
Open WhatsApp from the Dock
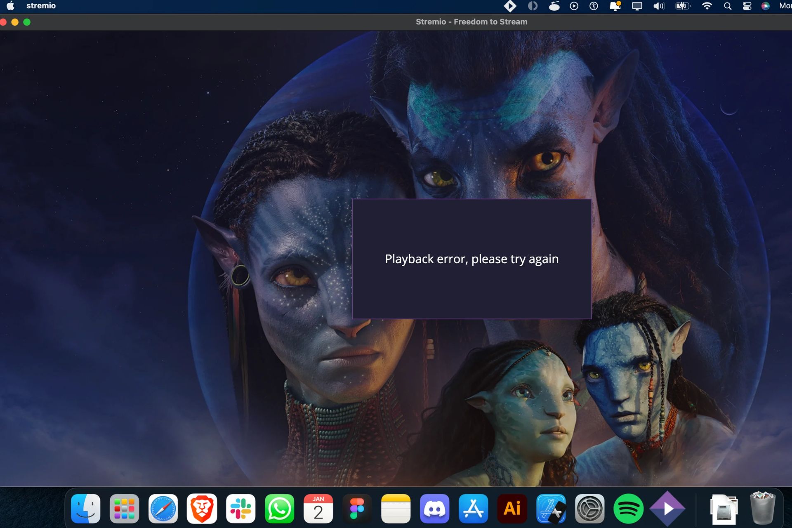click(279, 509)
